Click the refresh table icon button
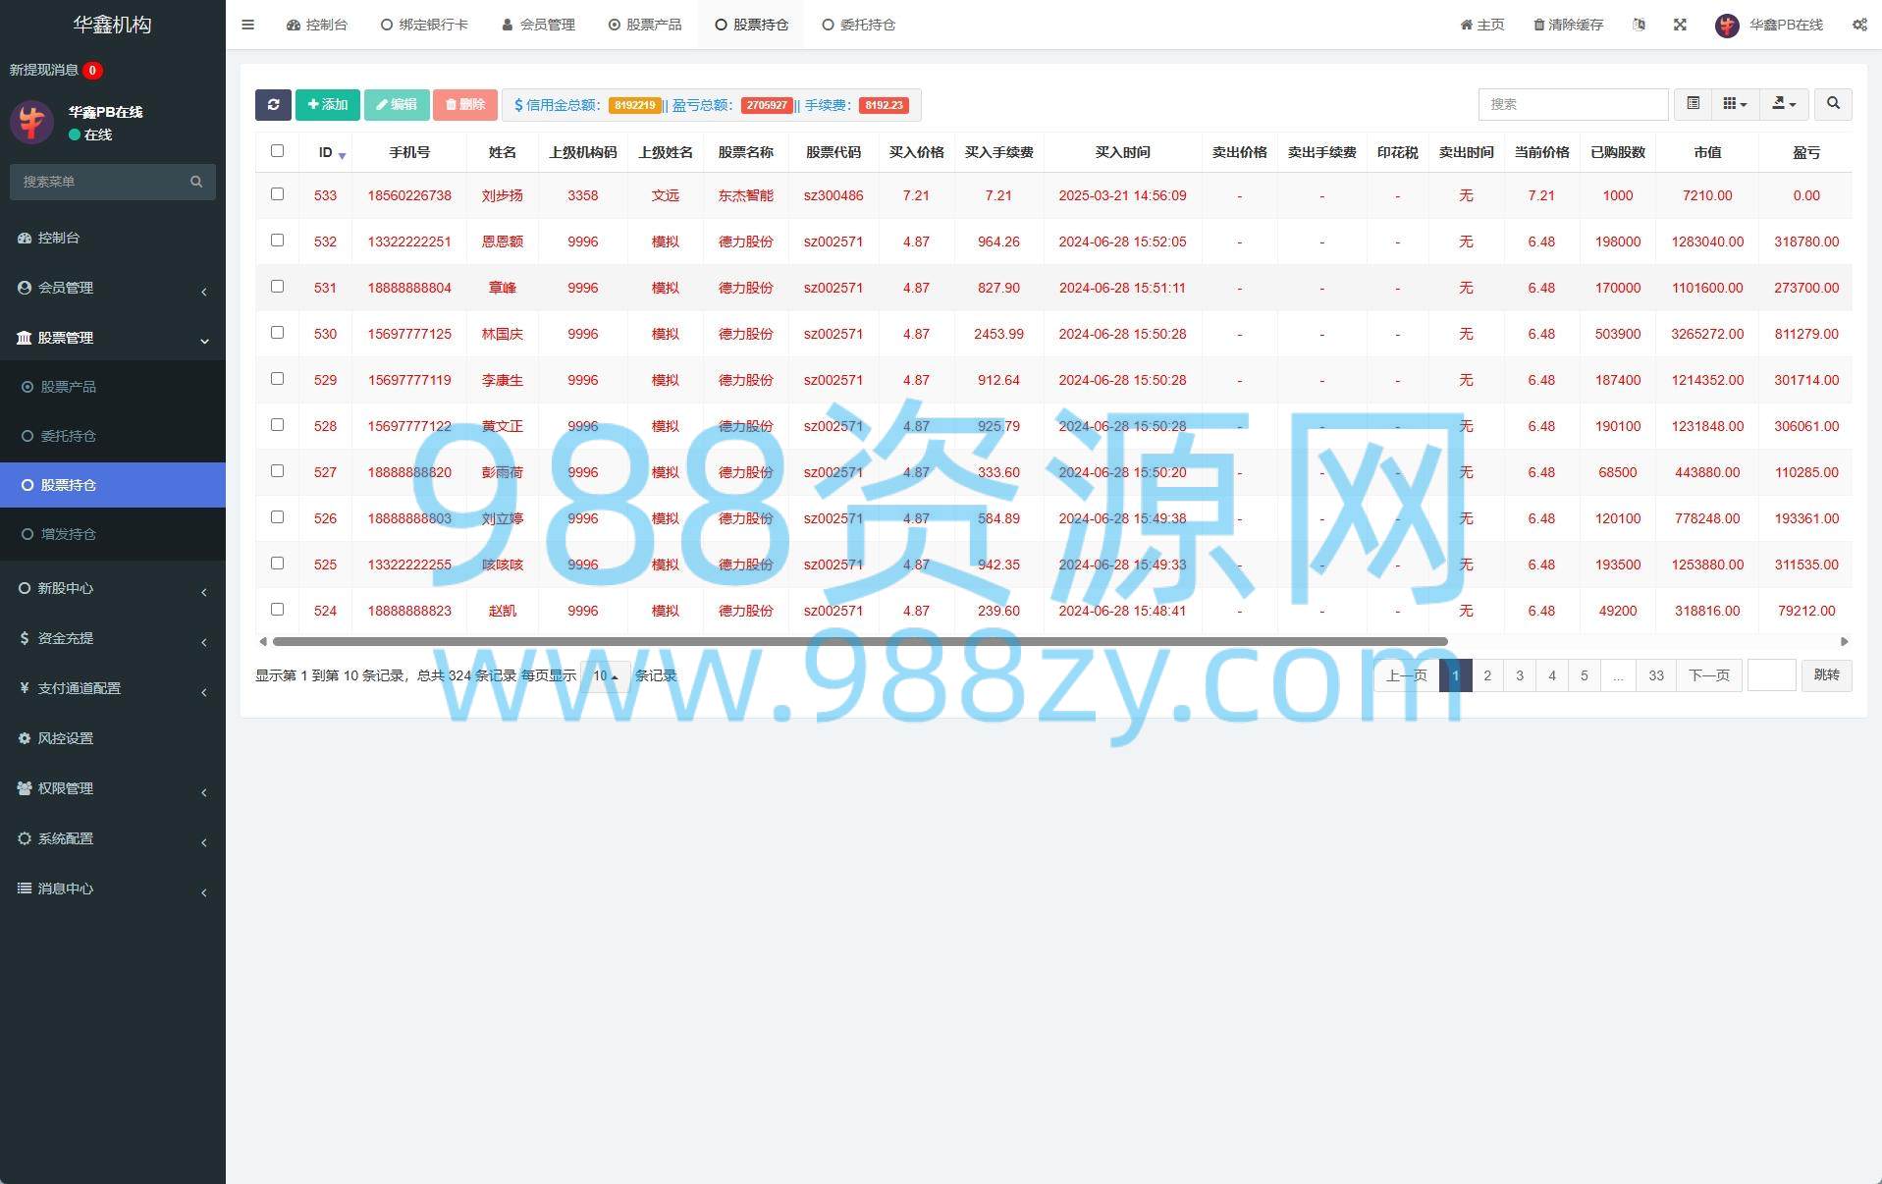This screenshot has height=1184, width=1882. coord(273,104)
